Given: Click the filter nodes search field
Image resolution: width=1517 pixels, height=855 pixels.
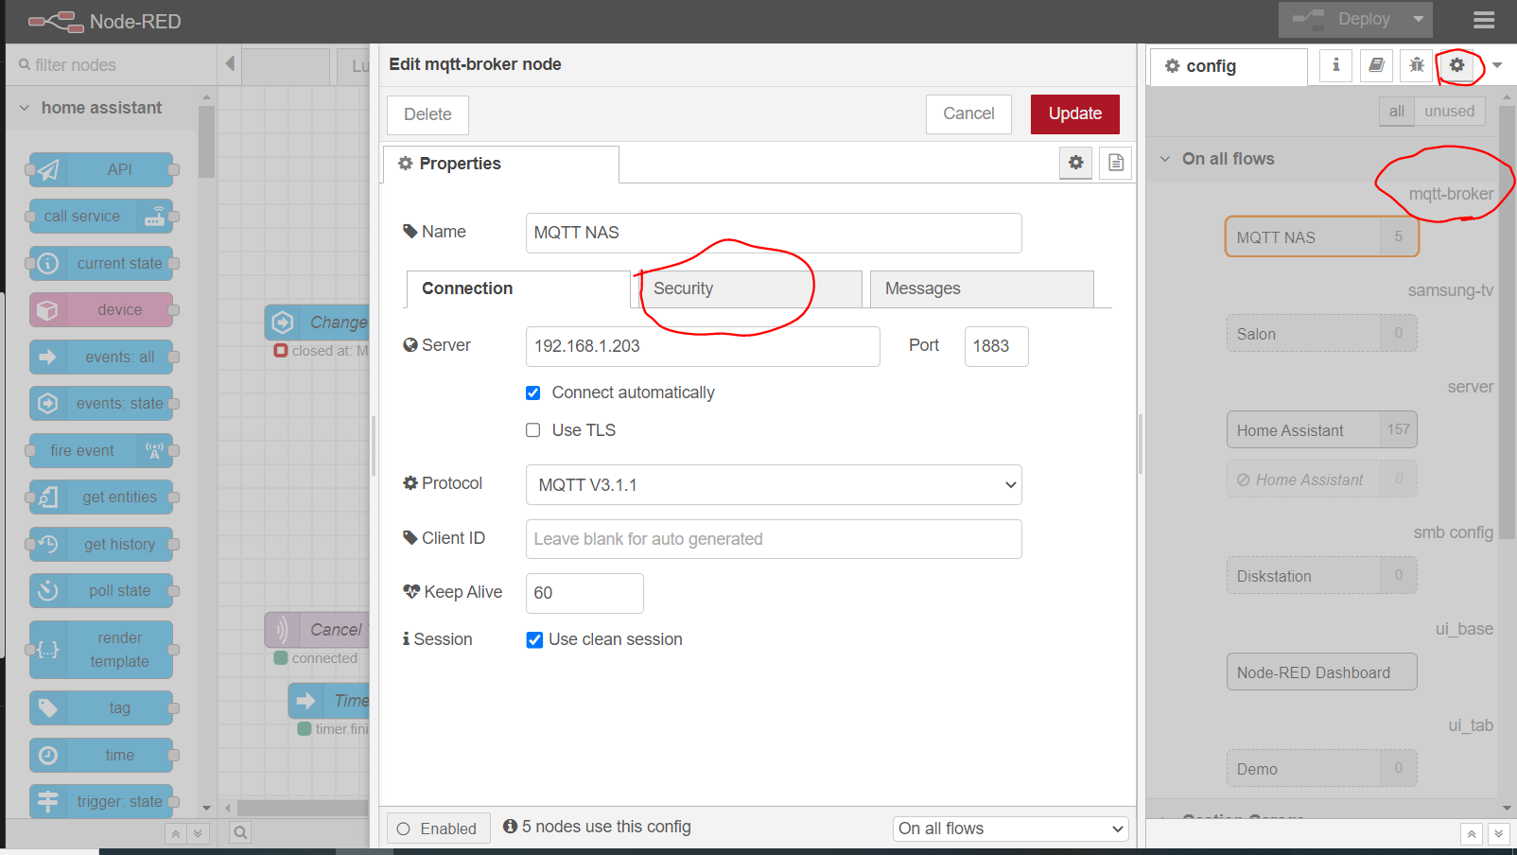Looking at the screenshot, I should (112, 65).
